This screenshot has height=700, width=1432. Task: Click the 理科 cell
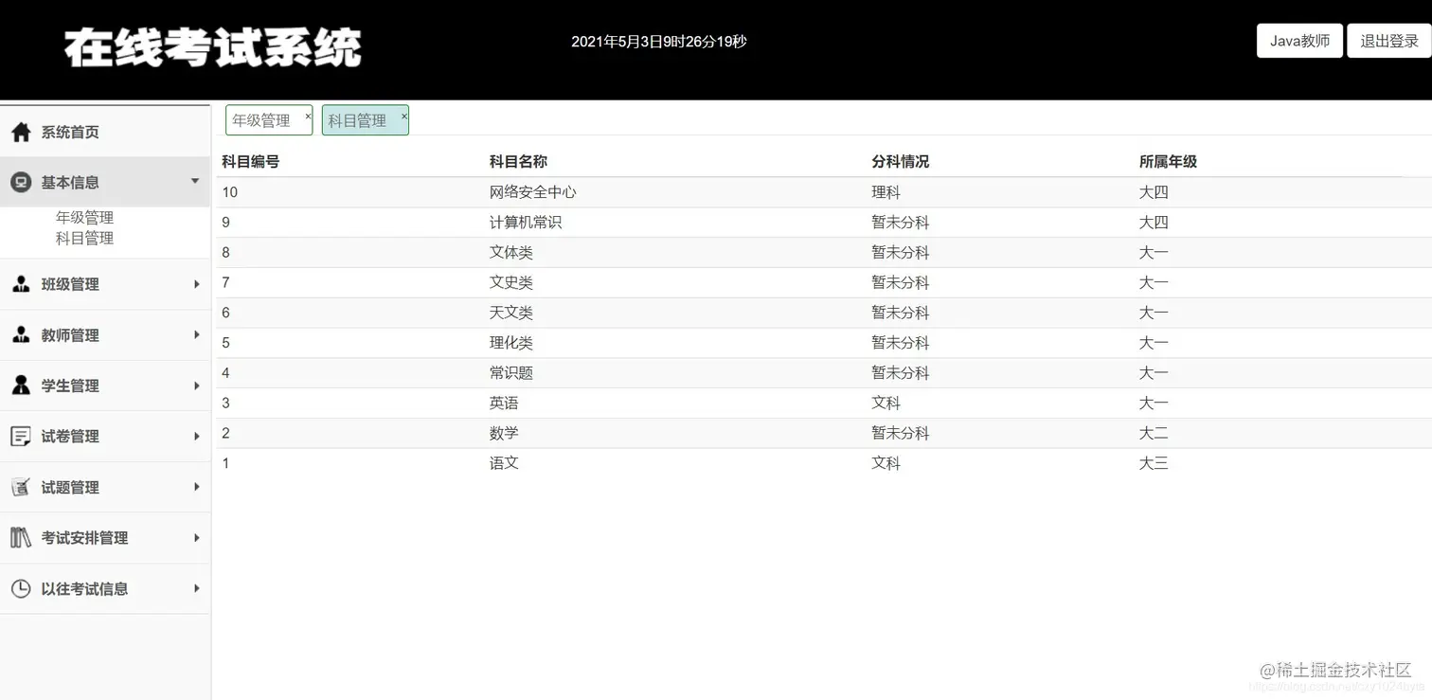click(886, 192)
